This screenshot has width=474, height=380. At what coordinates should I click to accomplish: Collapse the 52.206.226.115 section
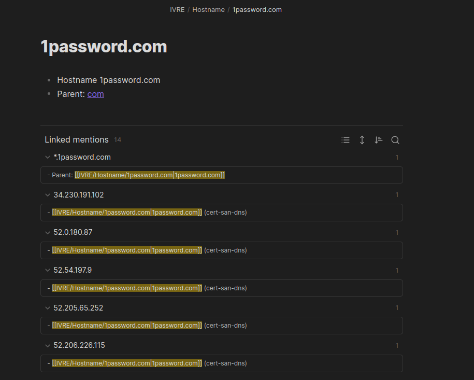47,345
